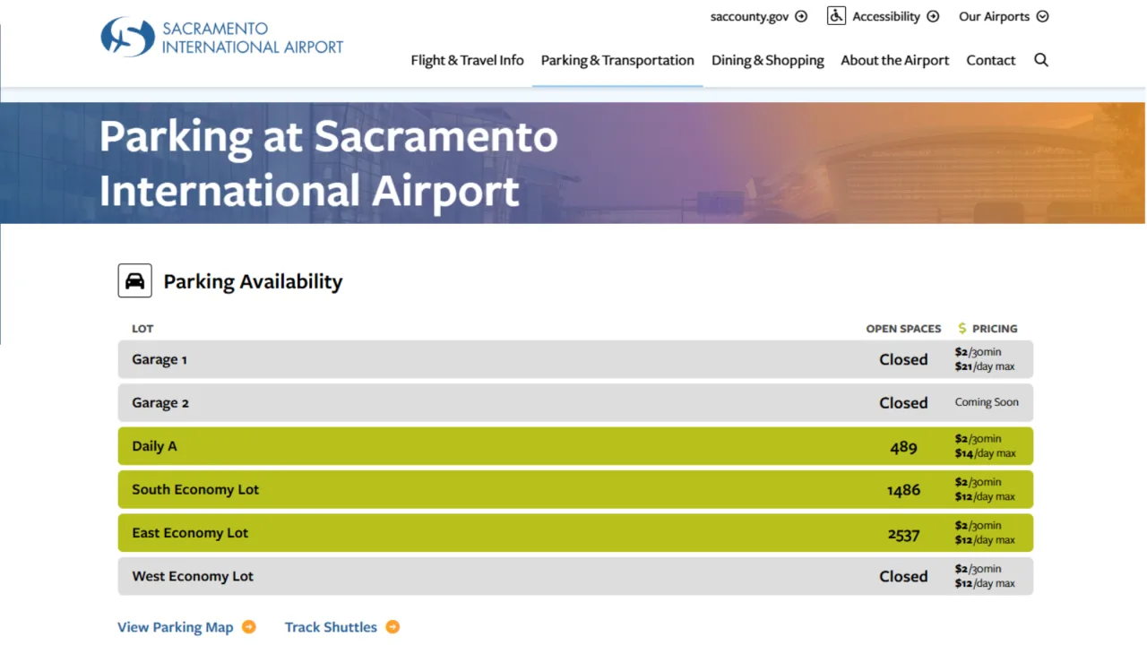Go to the Contact page
The width and height of the screenshot is (1147, 645).
(x=991, y=60)
